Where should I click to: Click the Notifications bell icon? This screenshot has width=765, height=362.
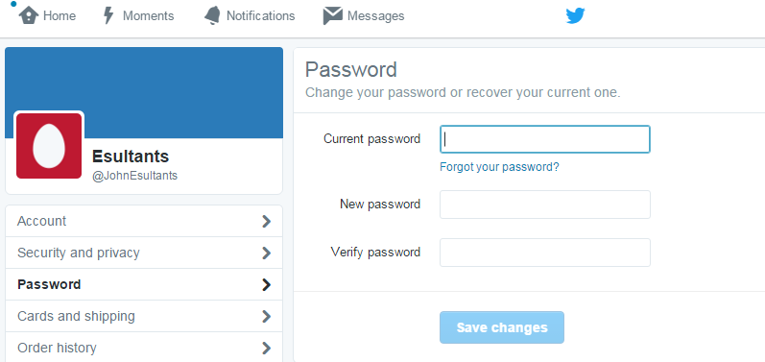tap(212, 15)
